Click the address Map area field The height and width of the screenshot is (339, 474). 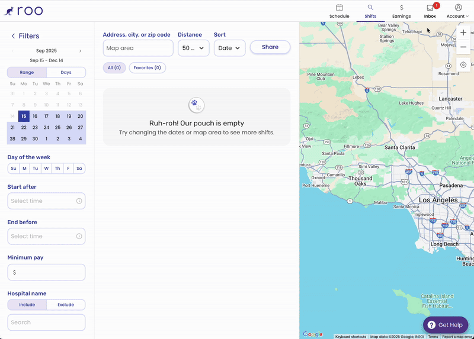[x=138, y=48]
